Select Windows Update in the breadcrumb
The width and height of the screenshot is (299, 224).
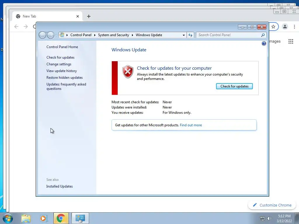[149, 35]
